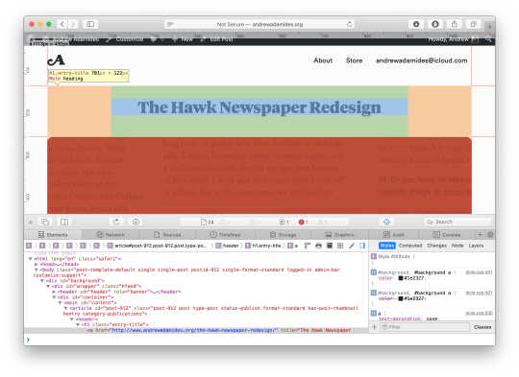Open color swatch for active #1e2327 rule
The width and height of the screenshot is (519, 377).
coord(401,278)
